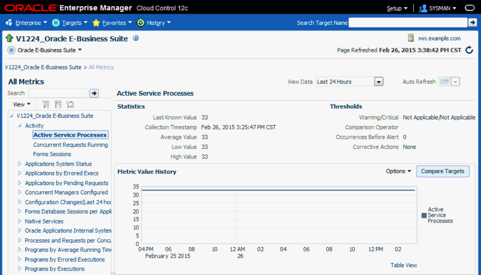Open the rws.example.com host link

[439, 38]
